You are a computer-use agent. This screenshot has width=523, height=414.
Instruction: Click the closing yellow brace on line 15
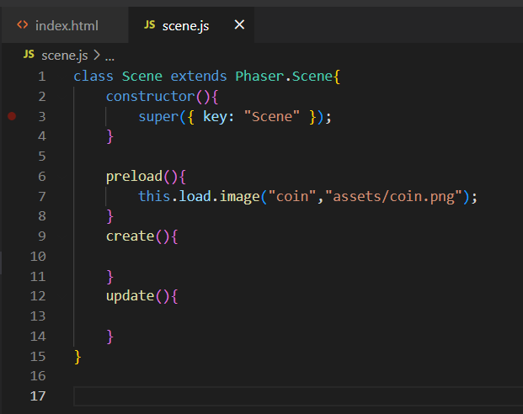click(77, 357)
